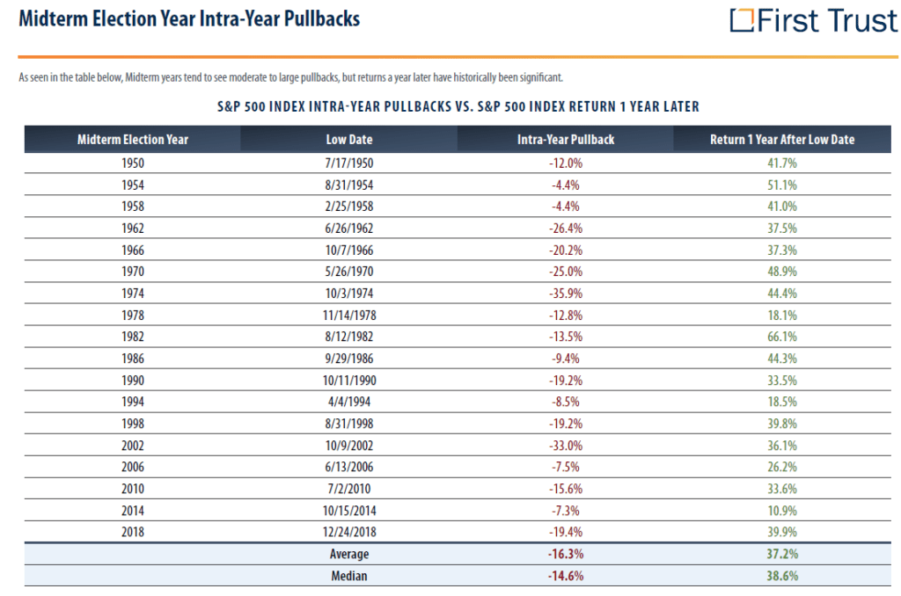This screenshot has height=596, width=901.
Task: Select the Intra-Year Pullback column header
Action: pyautogui.click(x=566, y=139)
